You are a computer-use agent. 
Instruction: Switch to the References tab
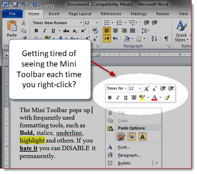111,14
